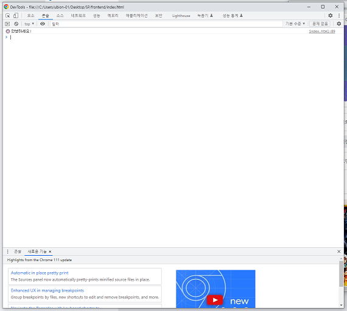
Task: Click the drawer scrollbar thumb
Action: tap(342, 273)
